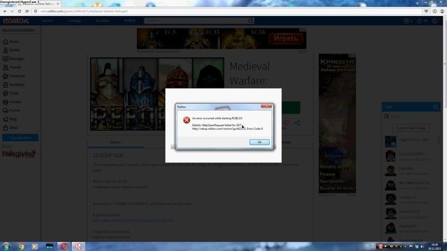Viewport: 447px width, 251px height.
Task: Click the magnifier icon in the header search
Action: pos(250,20)
